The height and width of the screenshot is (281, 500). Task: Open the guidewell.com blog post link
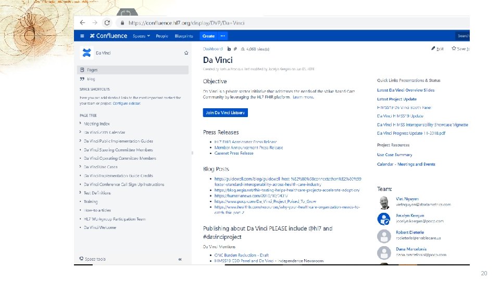click(x=287, y=182)
